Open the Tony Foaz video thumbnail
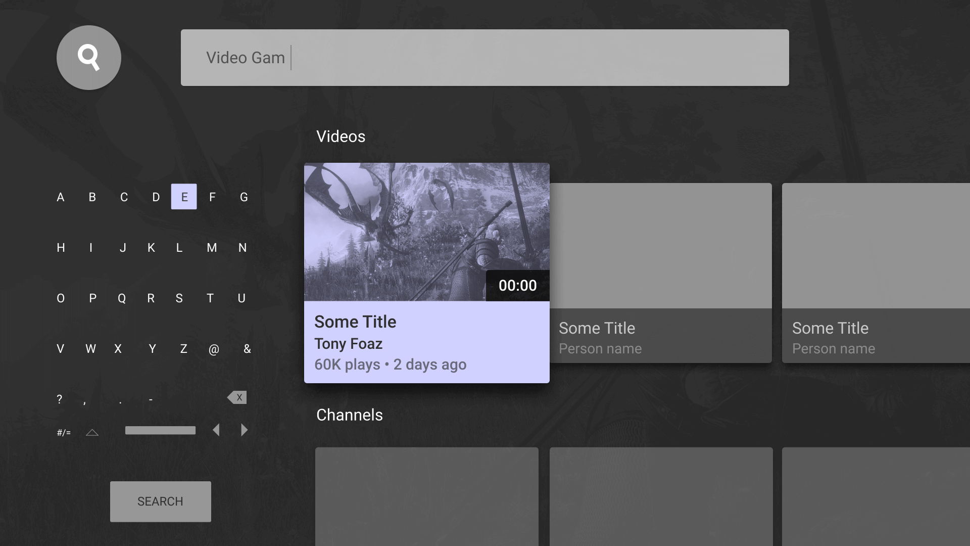 (x=427, y=232)
